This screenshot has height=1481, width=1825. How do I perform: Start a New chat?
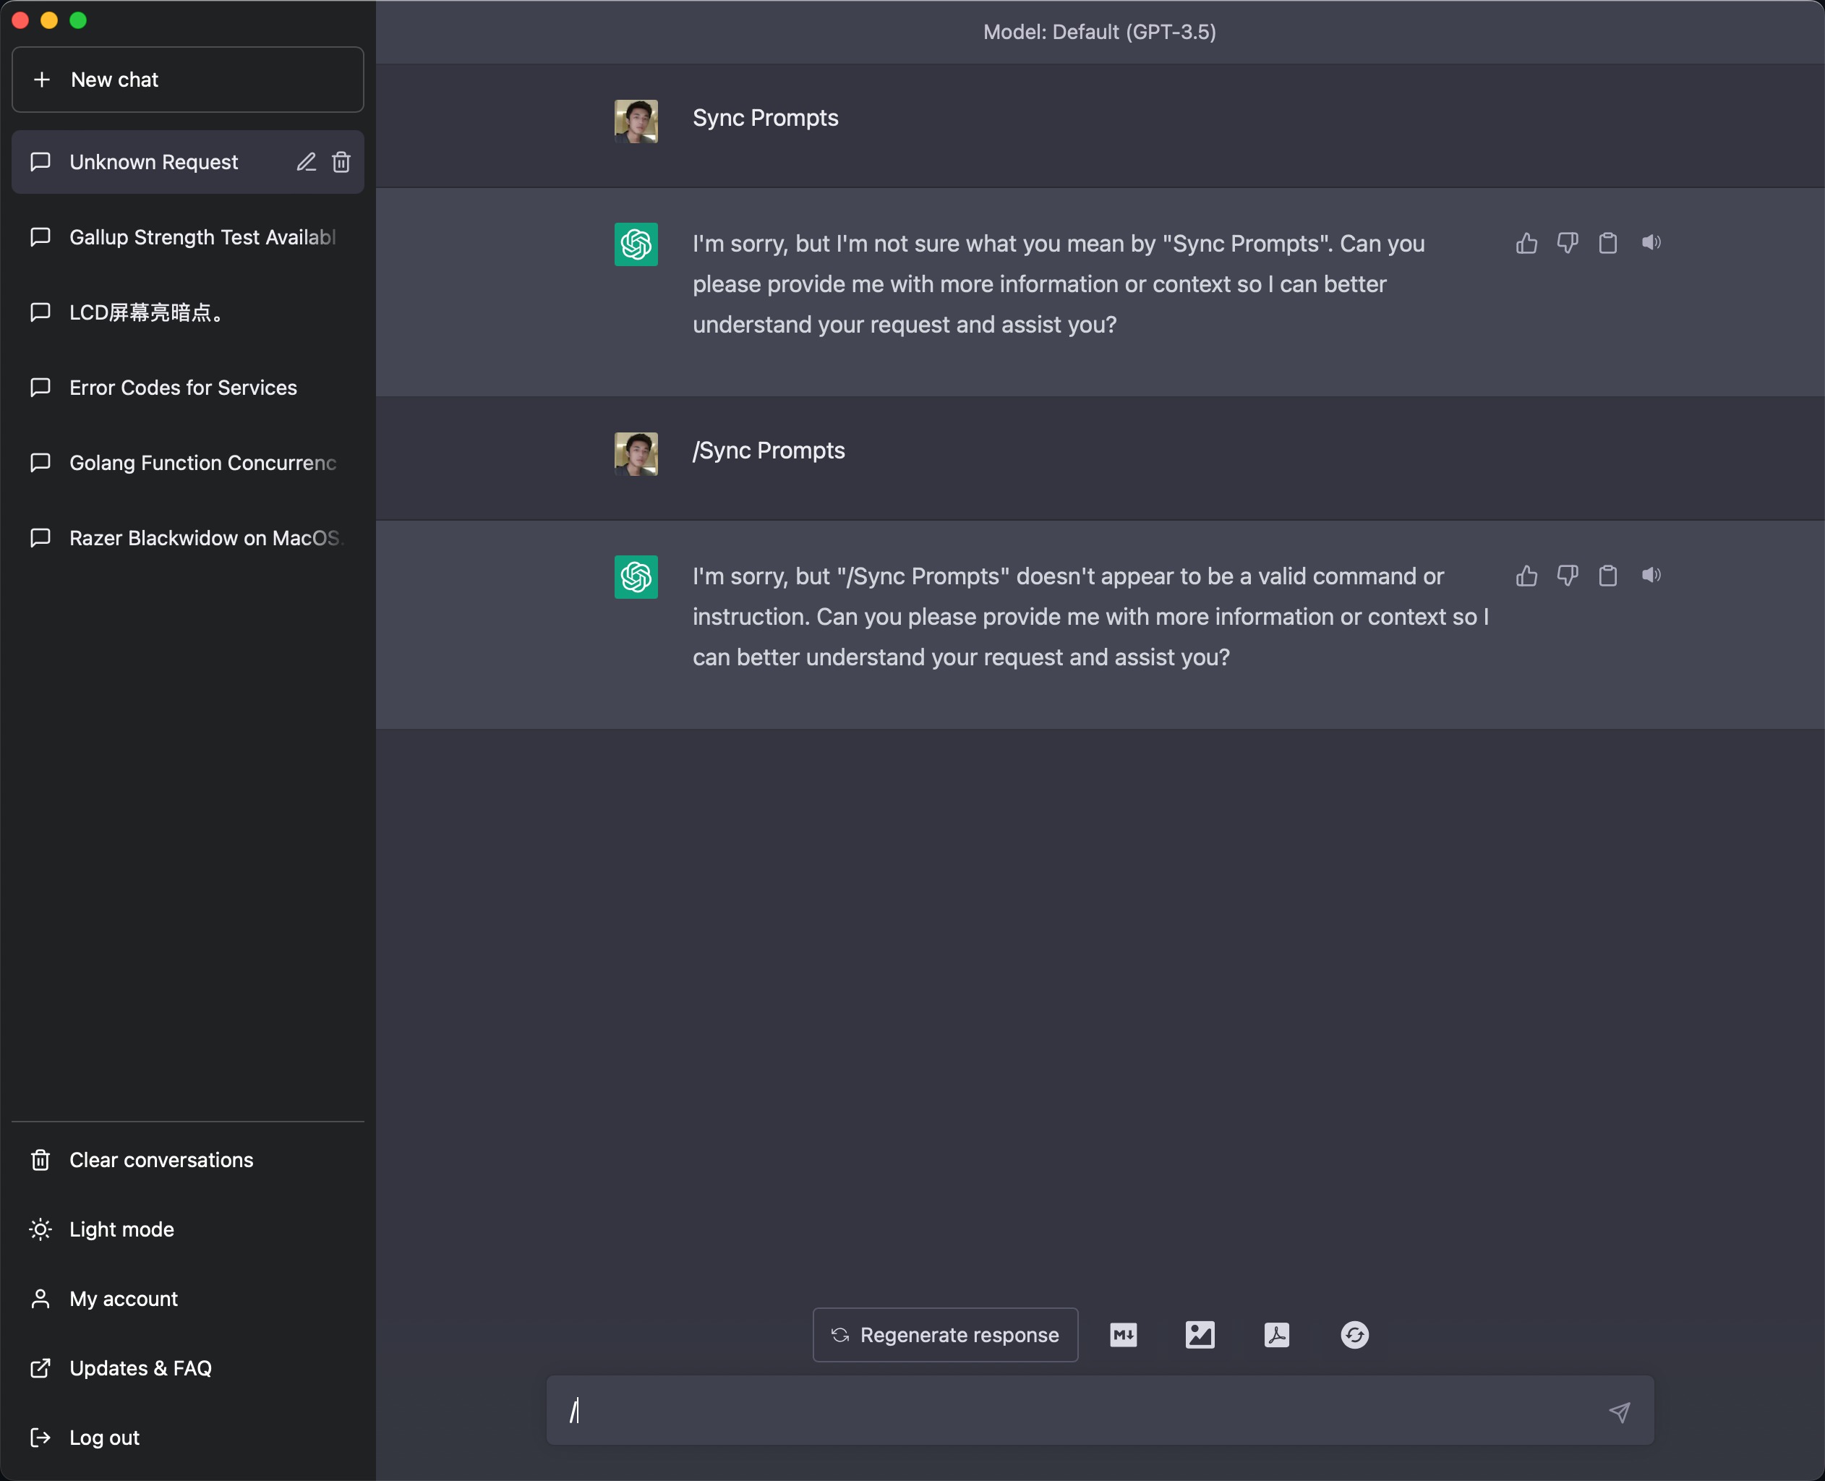click(x=187, y=80)
